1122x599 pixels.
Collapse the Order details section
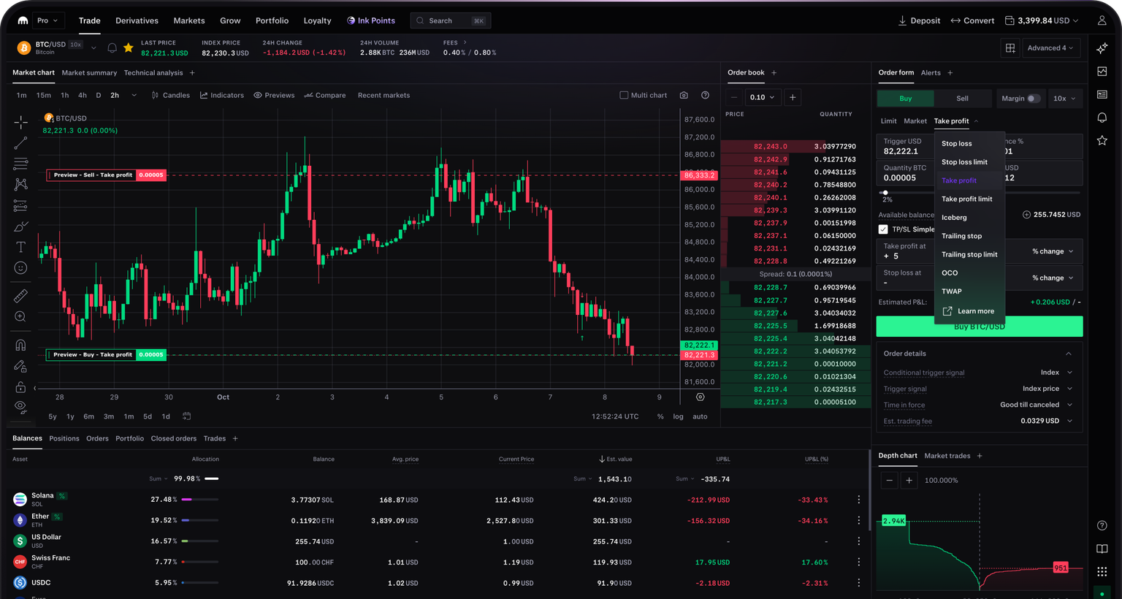point(1068,354)
